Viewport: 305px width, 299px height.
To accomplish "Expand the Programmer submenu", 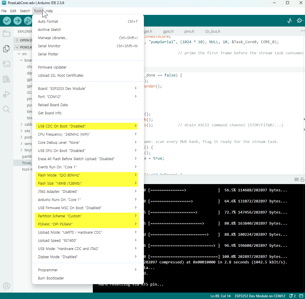I will tap(88, 270).
